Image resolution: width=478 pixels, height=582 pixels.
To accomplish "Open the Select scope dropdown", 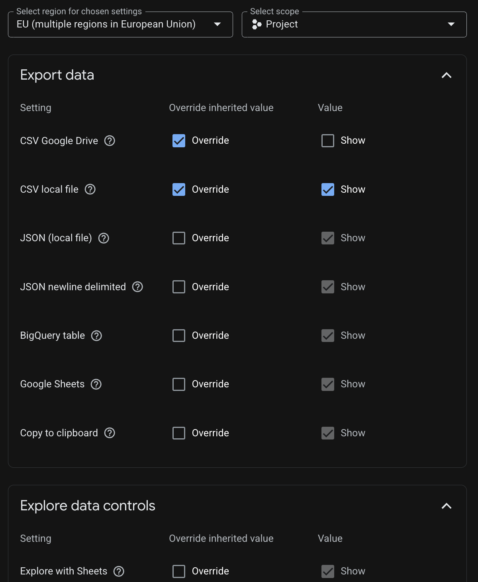I will [x=354, y=24].
